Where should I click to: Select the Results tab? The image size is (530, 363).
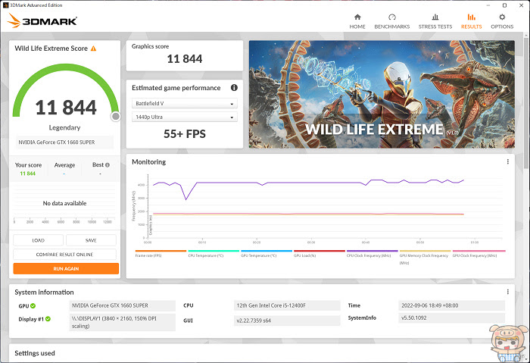click(x=471, y=21)
